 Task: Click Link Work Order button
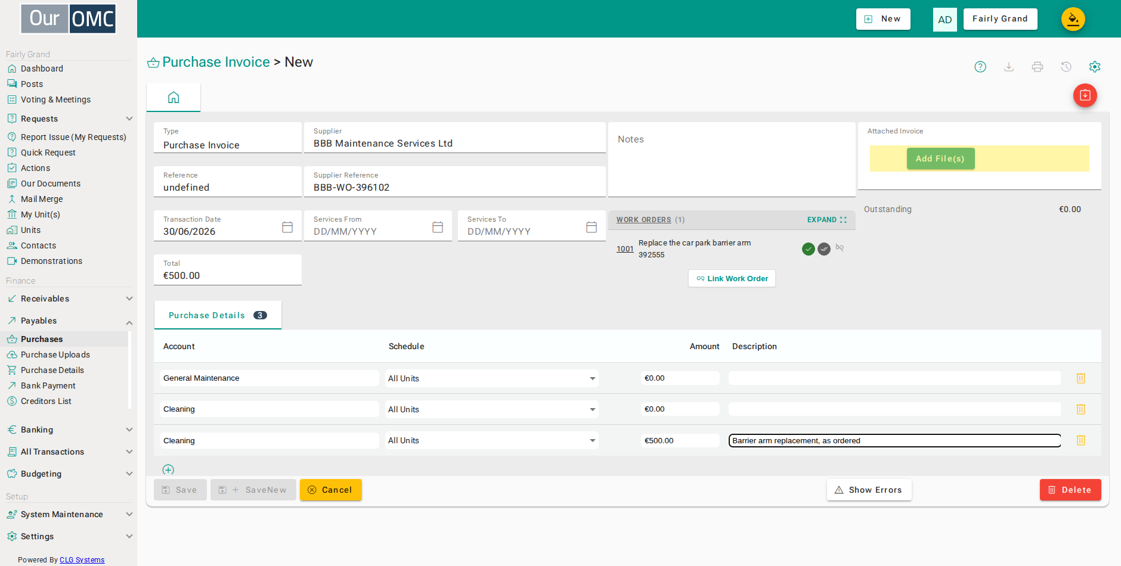[x=732, y=278]
